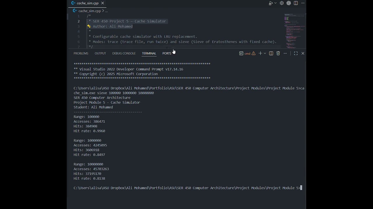
Task: Click 'che_sim.exe sieve 100000 1000000 10000000' command text
Action: pyautogui.click(x=114, y=93)
